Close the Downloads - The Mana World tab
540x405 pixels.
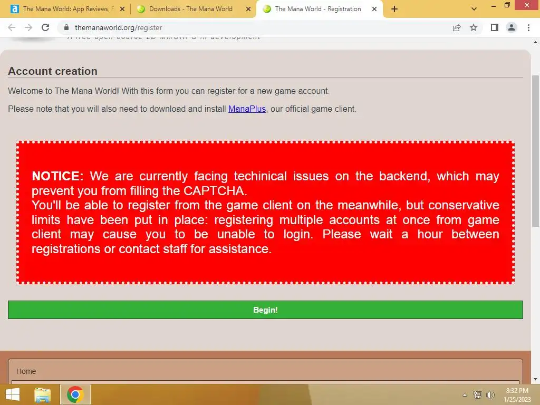coord(248,9)
